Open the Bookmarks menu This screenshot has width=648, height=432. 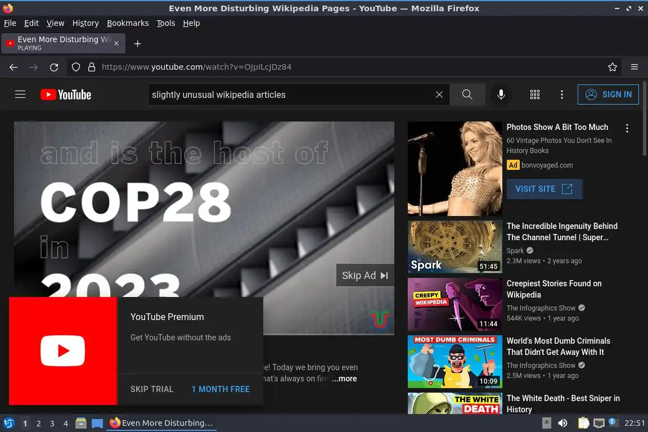point(128,23)
